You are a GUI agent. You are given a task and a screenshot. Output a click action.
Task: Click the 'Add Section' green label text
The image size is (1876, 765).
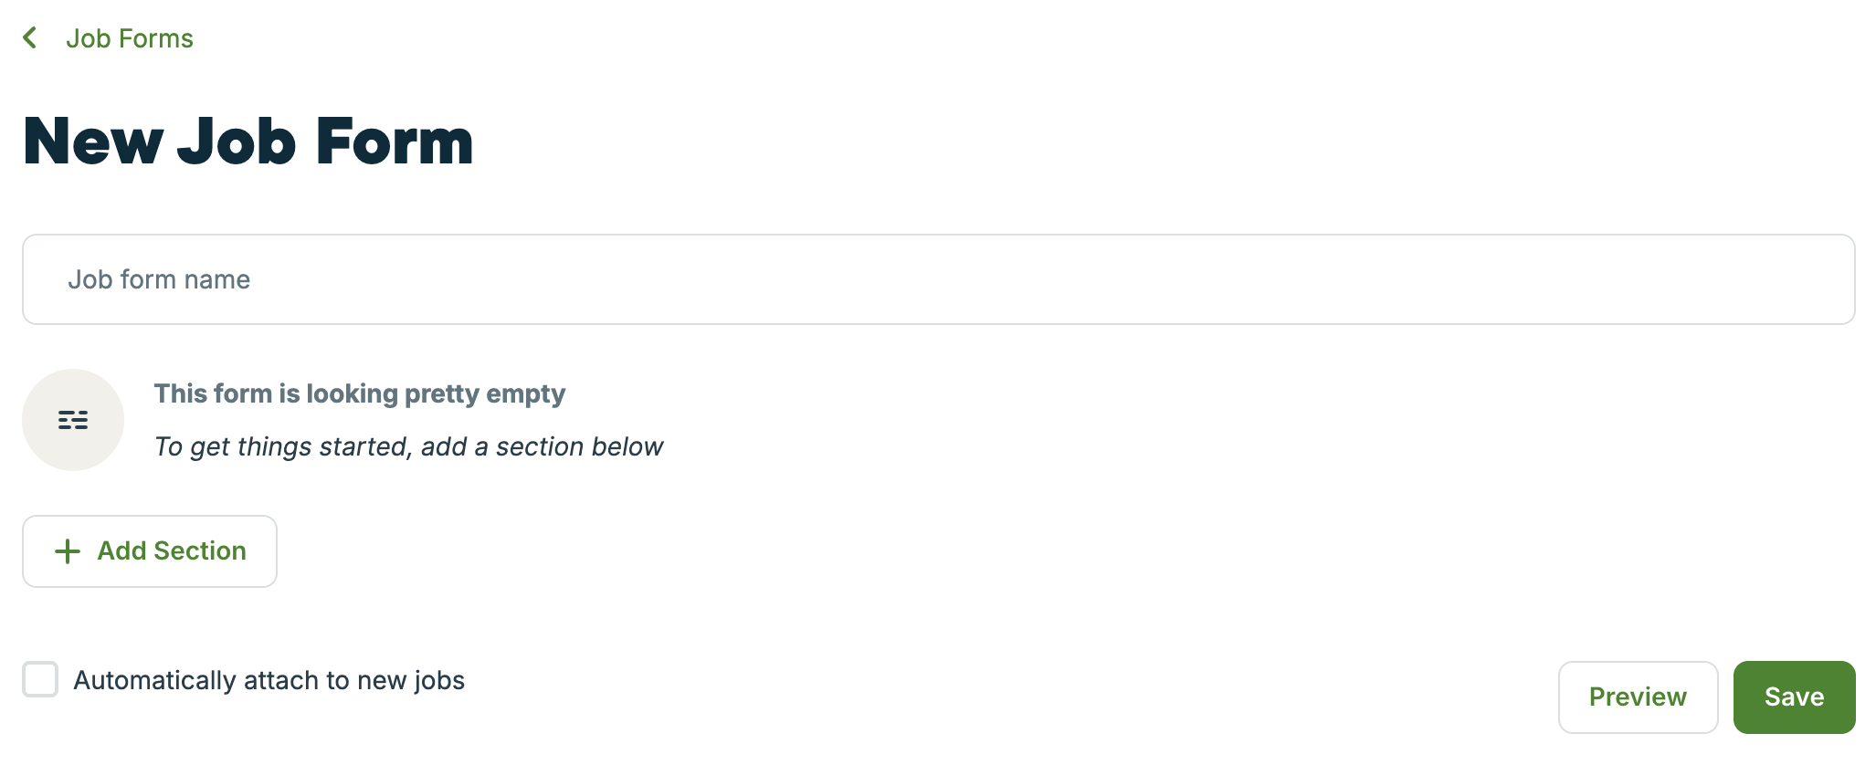pyautogui.click(x=172, y=550)
